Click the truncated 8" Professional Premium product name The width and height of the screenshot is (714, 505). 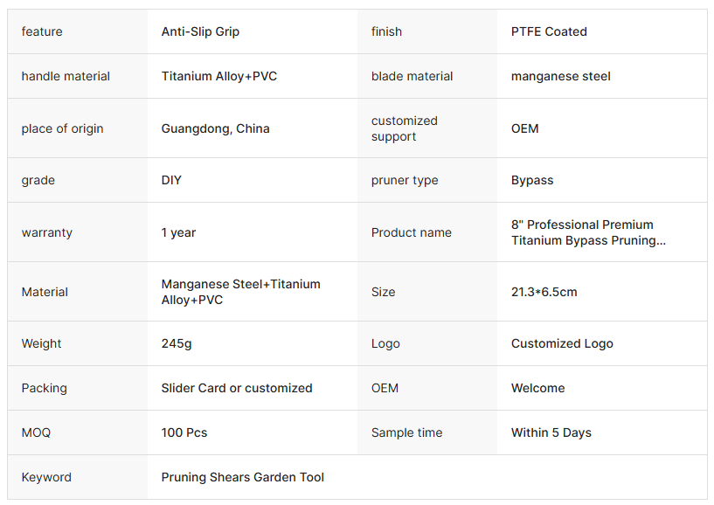pyautogui.click(x=588, y=232)
